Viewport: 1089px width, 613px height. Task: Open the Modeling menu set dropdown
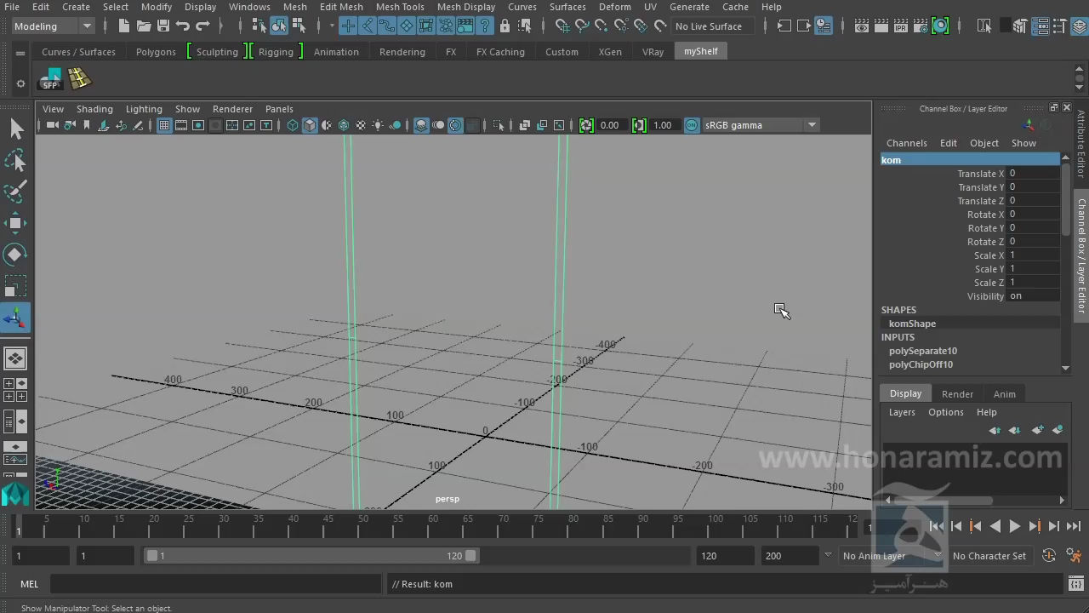click(x=53, y=26)
